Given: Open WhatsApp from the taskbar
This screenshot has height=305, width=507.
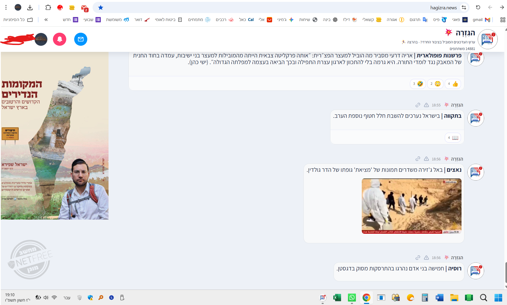Looking at the screenshot, I should pos(352,298).
